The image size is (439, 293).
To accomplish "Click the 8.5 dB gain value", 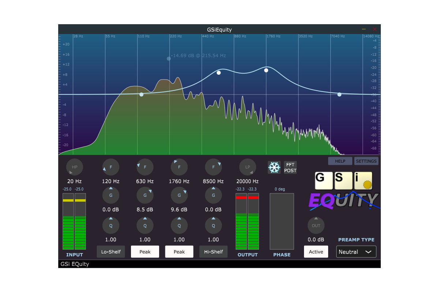I will pyautogui.click(x=145, y=210).
